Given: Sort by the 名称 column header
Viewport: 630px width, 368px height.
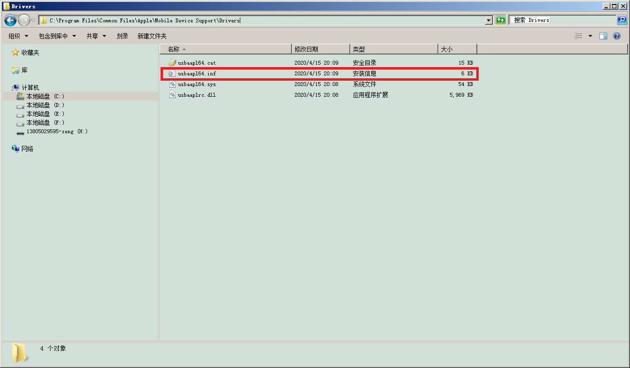Looking at the screenshot, I should [226, 49].
